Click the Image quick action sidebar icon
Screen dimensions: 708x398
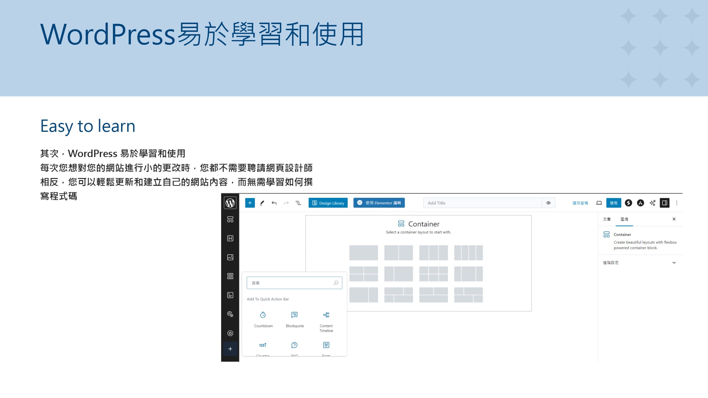coord(230,257)
